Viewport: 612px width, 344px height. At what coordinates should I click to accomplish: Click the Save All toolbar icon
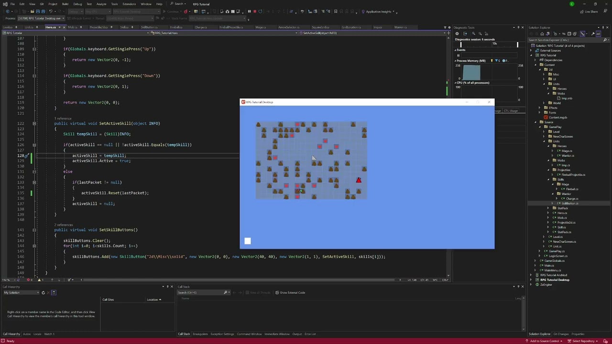coord(43,11)
